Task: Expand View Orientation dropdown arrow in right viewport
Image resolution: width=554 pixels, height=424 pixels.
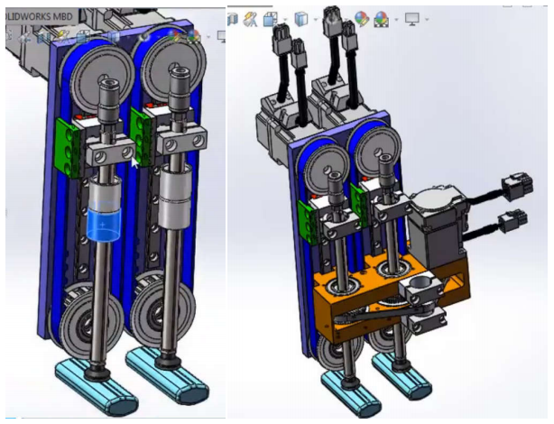Action: click(286, 19)
